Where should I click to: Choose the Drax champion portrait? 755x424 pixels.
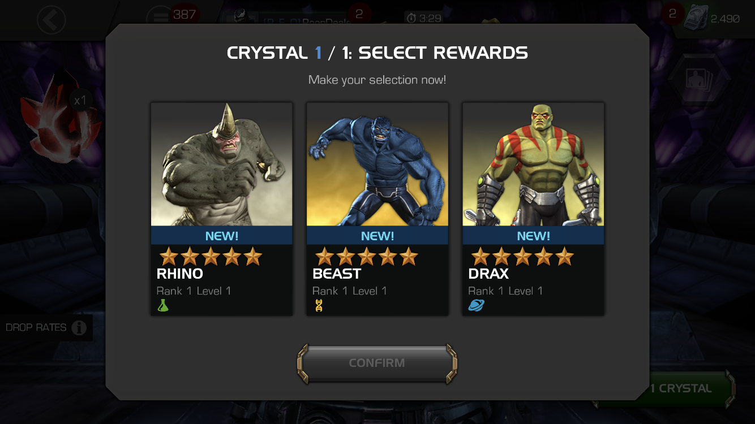[x=533, y=164]
